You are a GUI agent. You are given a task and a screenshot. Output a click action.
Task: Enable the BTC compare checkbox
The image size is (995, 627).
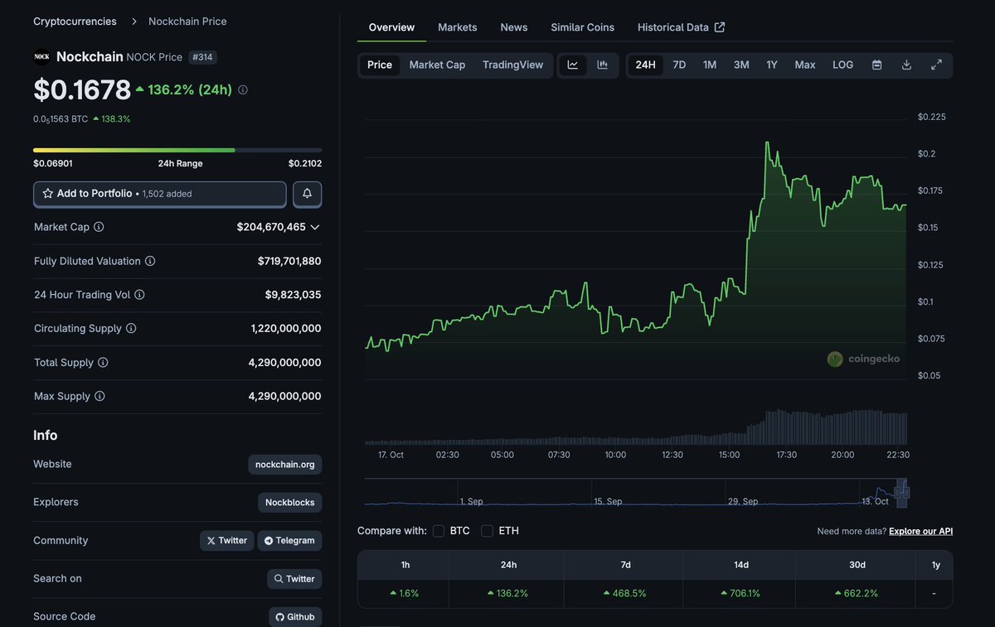pos(439,531)
